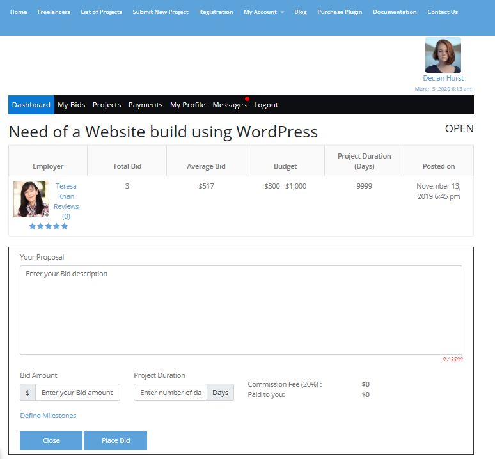Select the Dashboard tab

31,105
